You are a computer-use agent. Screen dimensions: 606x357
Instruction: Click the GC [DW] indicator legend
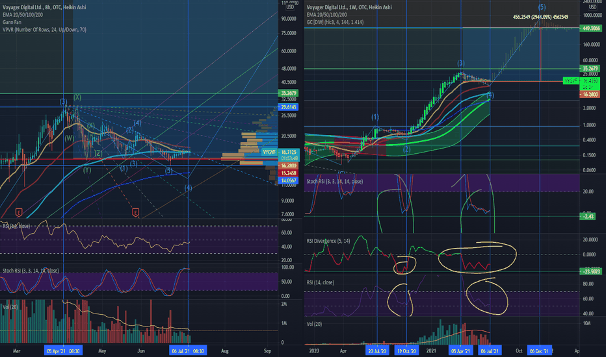335,22
